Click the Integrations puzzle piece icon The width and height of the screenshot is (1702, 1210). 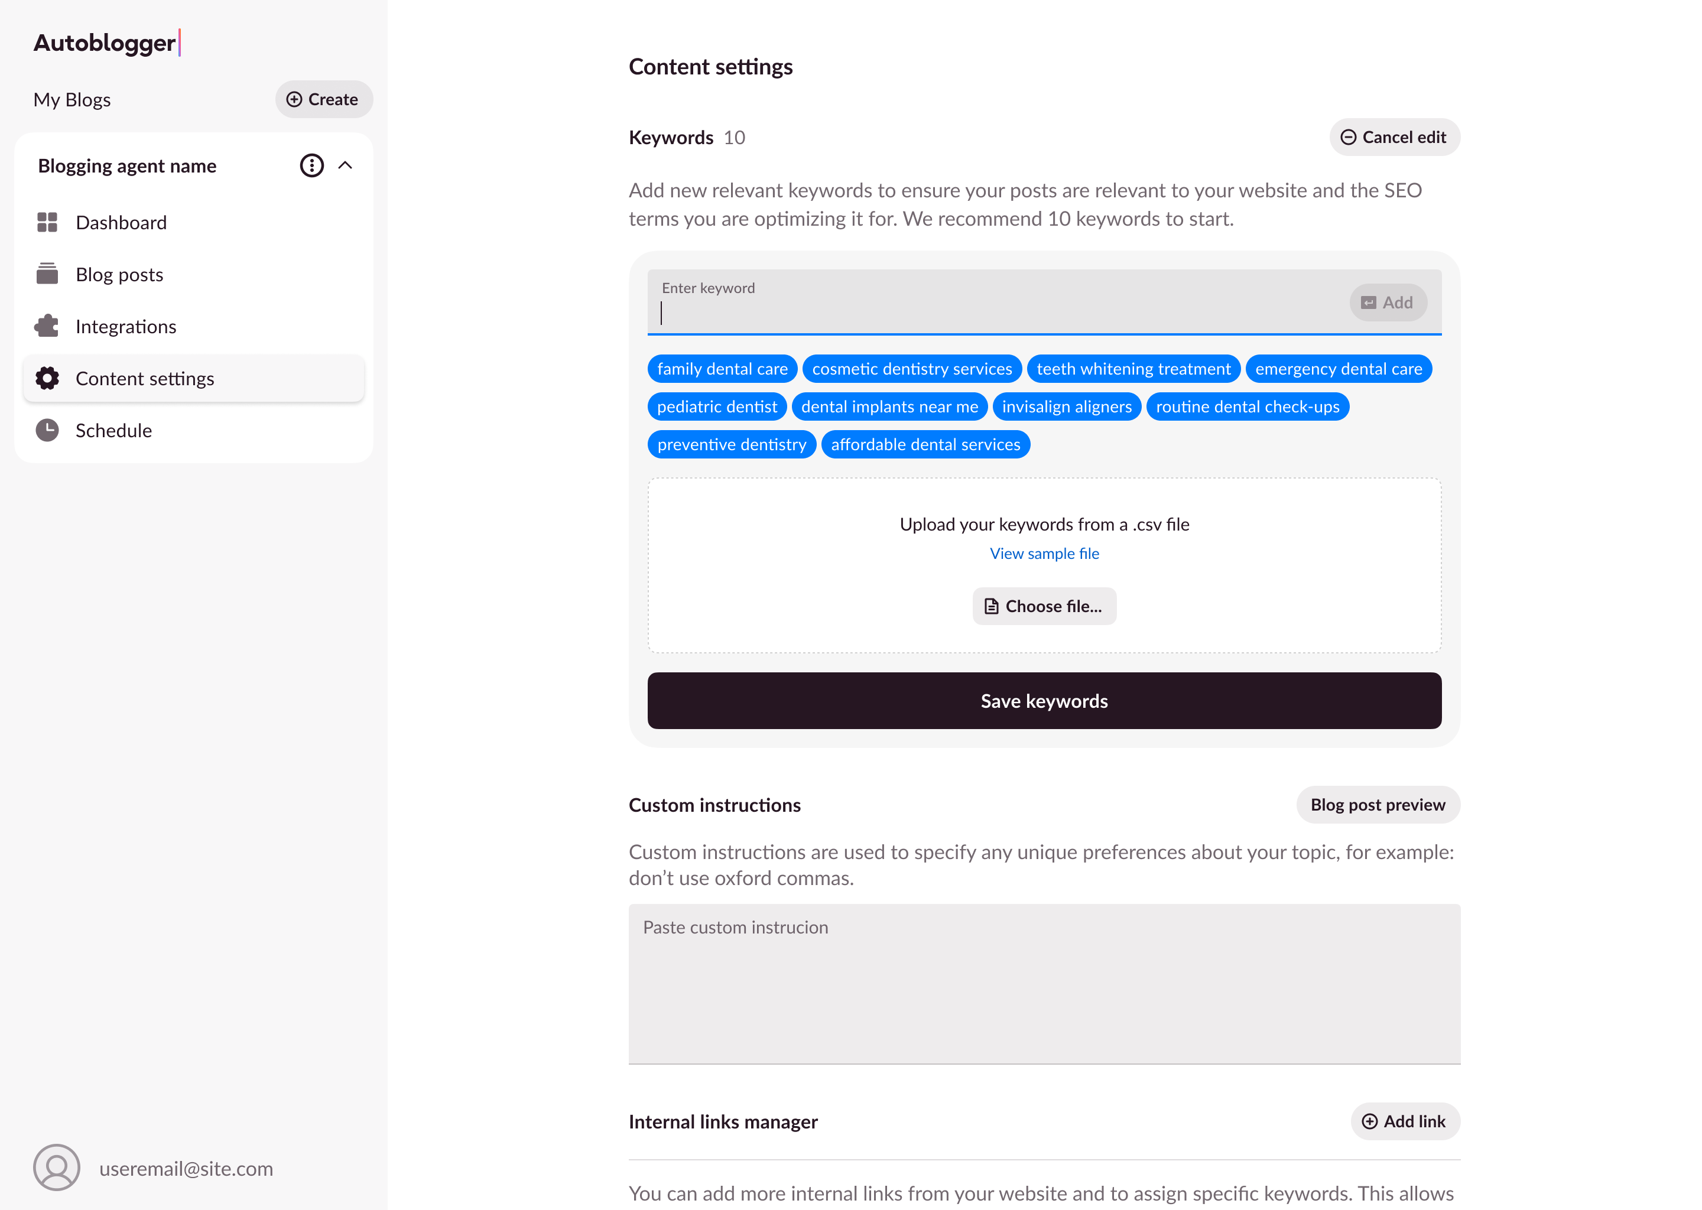[47, 326]
